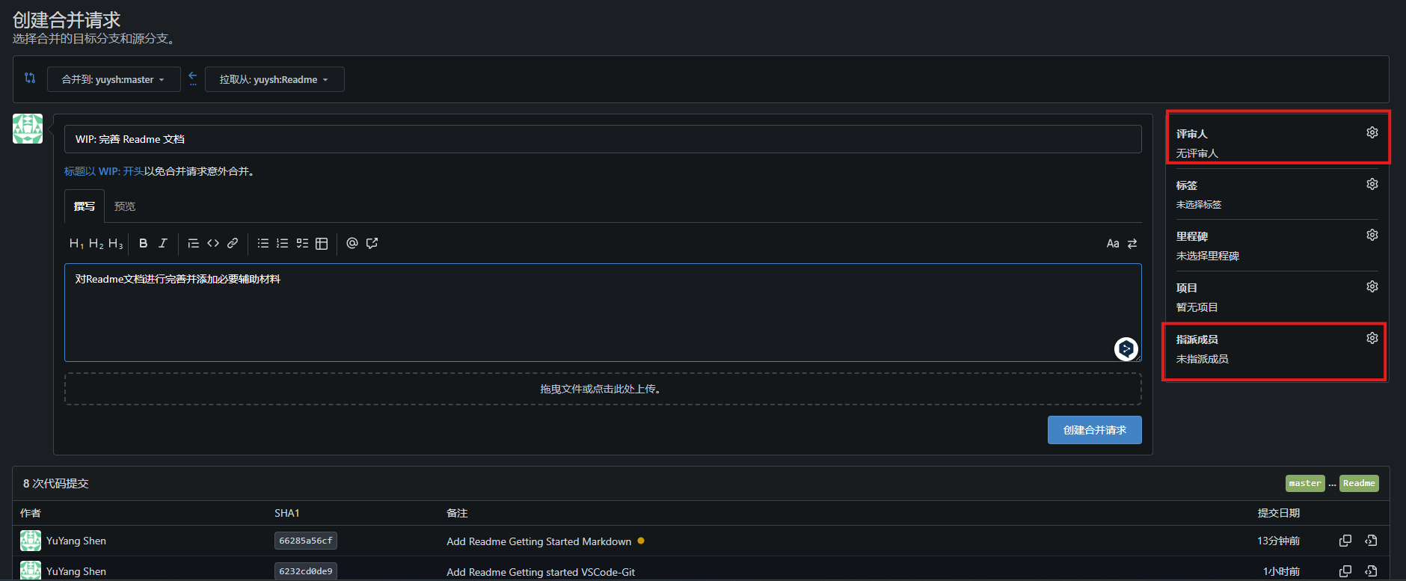This screenshot has width=1406, height=581.
Task: Click the 提交日期 column header
Action: (x=1278, y=513)
